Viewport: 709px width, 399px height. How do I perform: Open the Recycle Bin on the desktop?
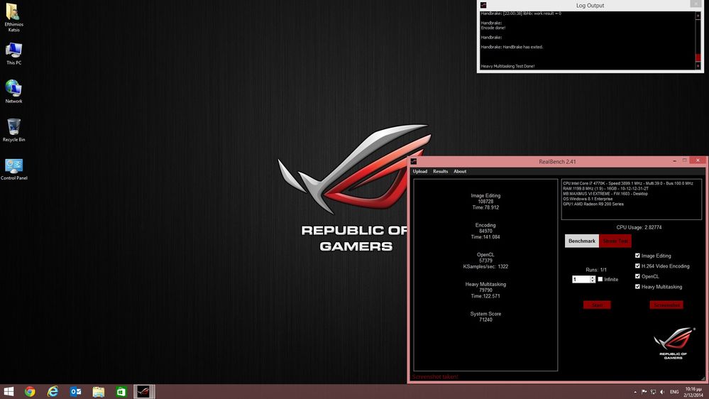coord(13,130)
